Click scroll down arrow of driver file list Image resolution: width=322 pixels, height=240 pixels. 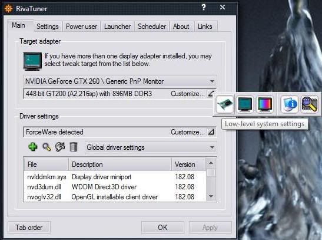point(211,196)
